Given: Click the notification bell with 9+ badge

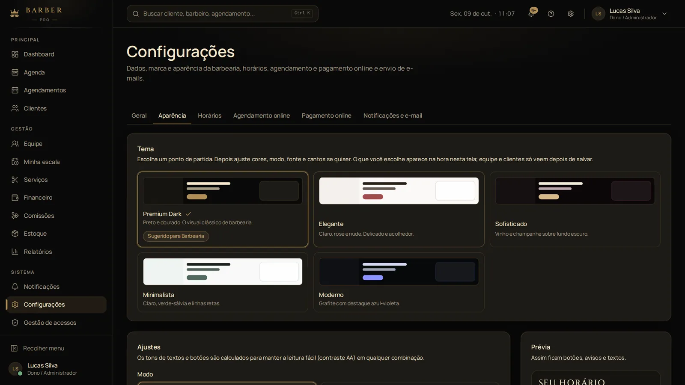Looking at the screenshot, I should coord(531,13).
